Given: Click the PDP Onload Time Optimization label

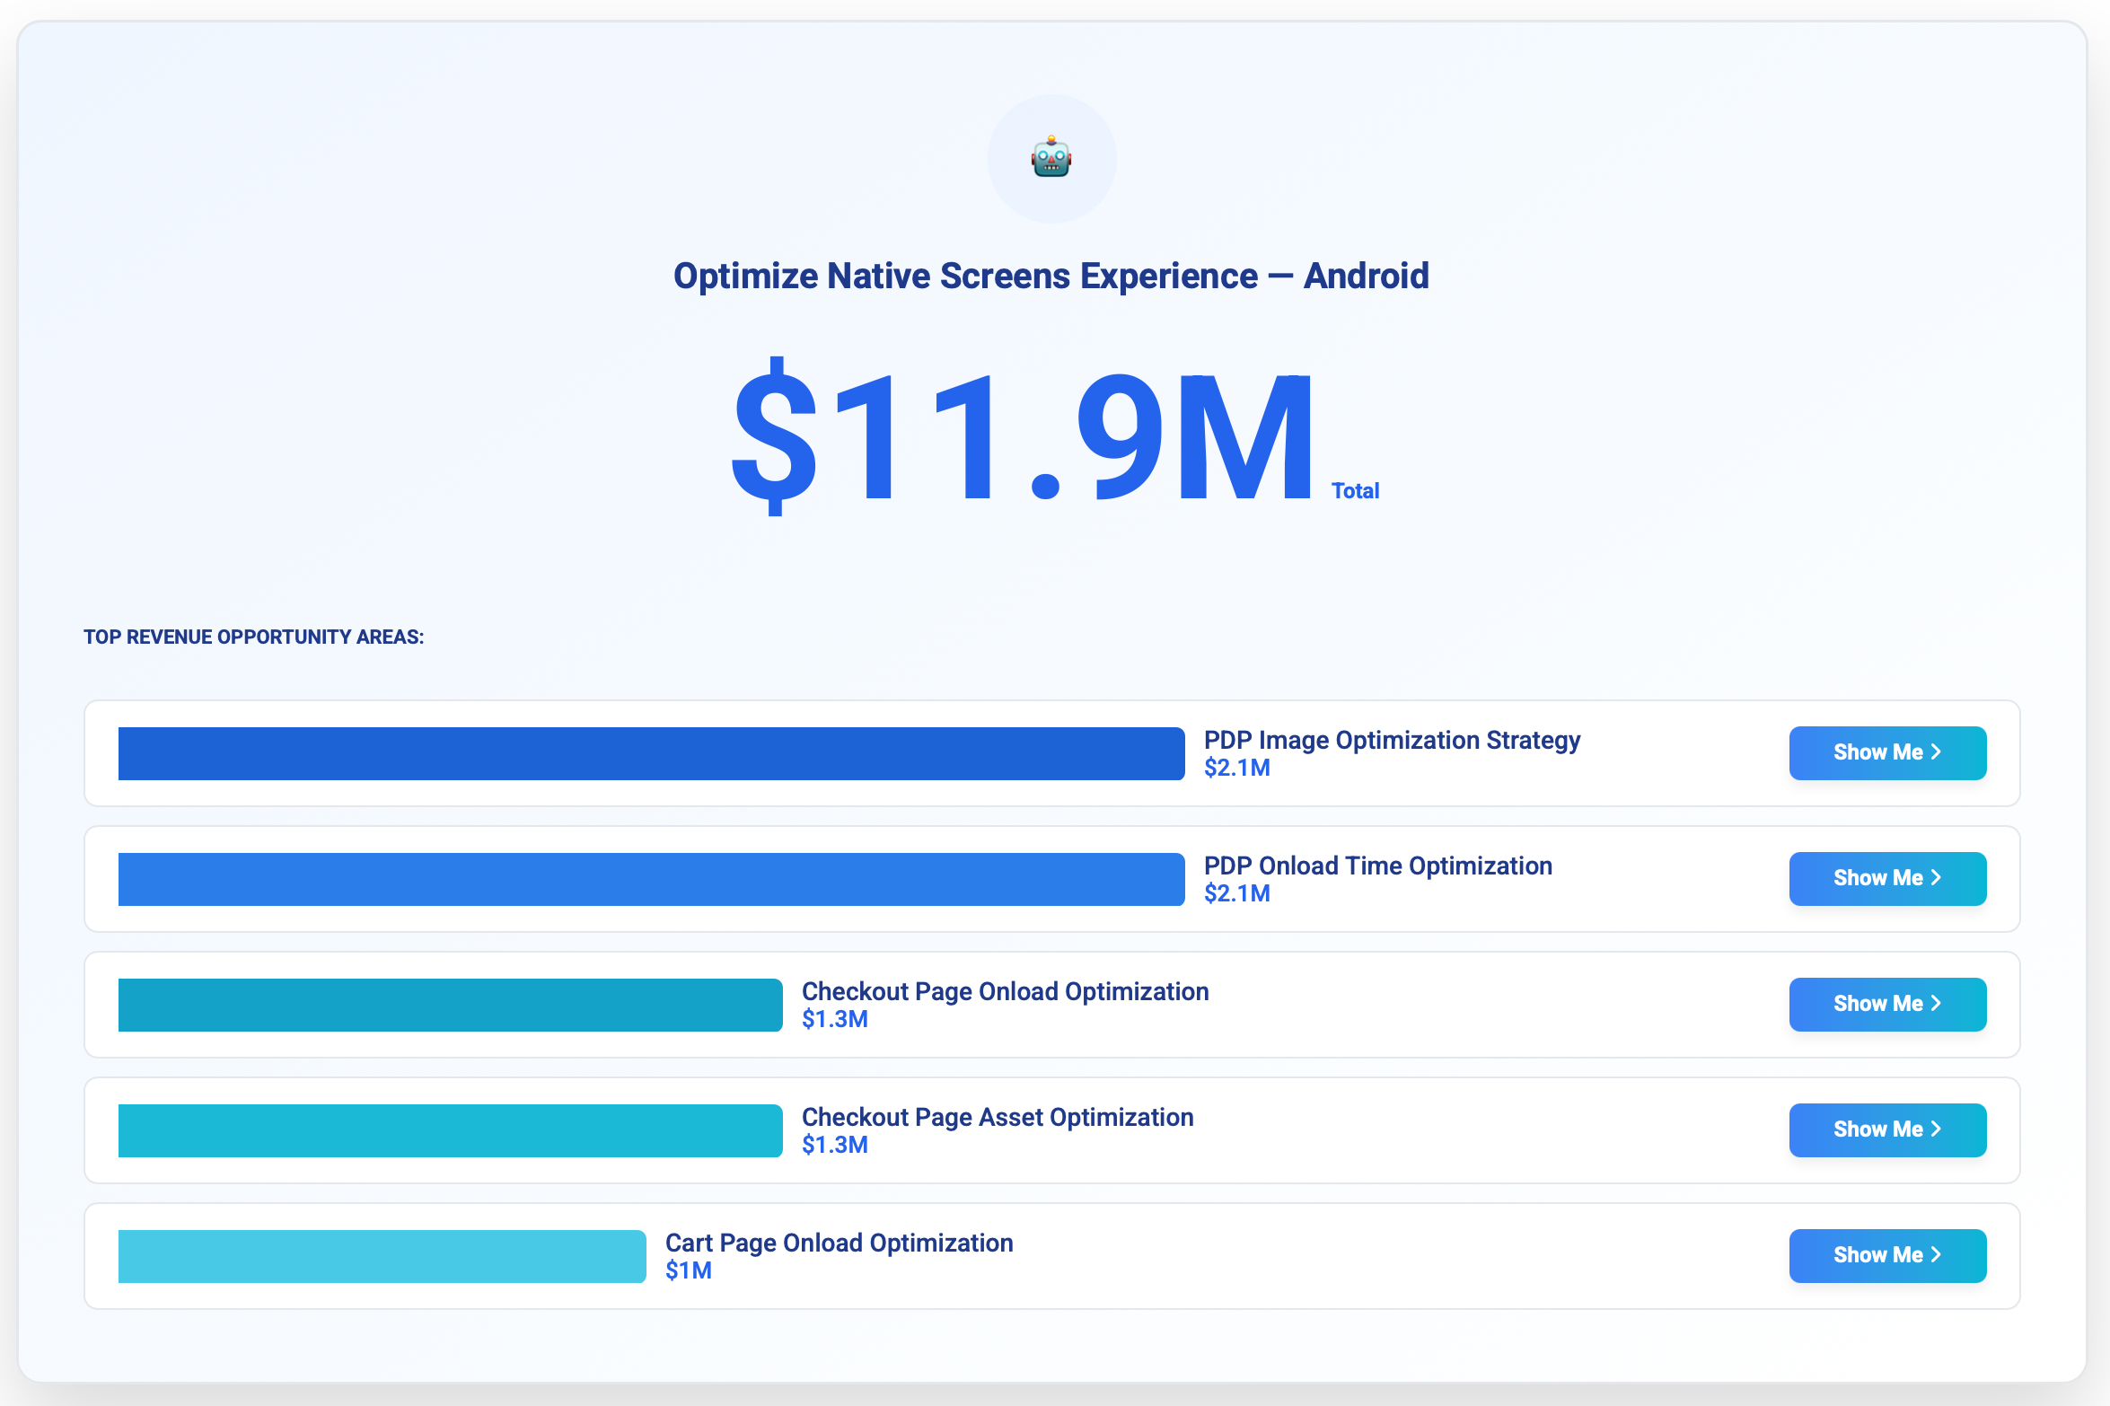Looking at the screenshot, I should [x=1377, y=866].
